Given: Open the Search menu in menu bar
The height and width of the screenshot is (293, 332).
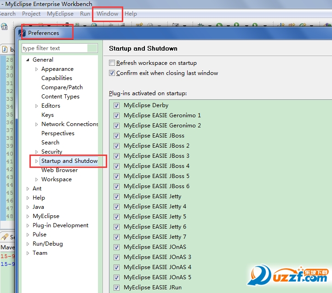Looking at the screenshot, I should click(8, 14).
